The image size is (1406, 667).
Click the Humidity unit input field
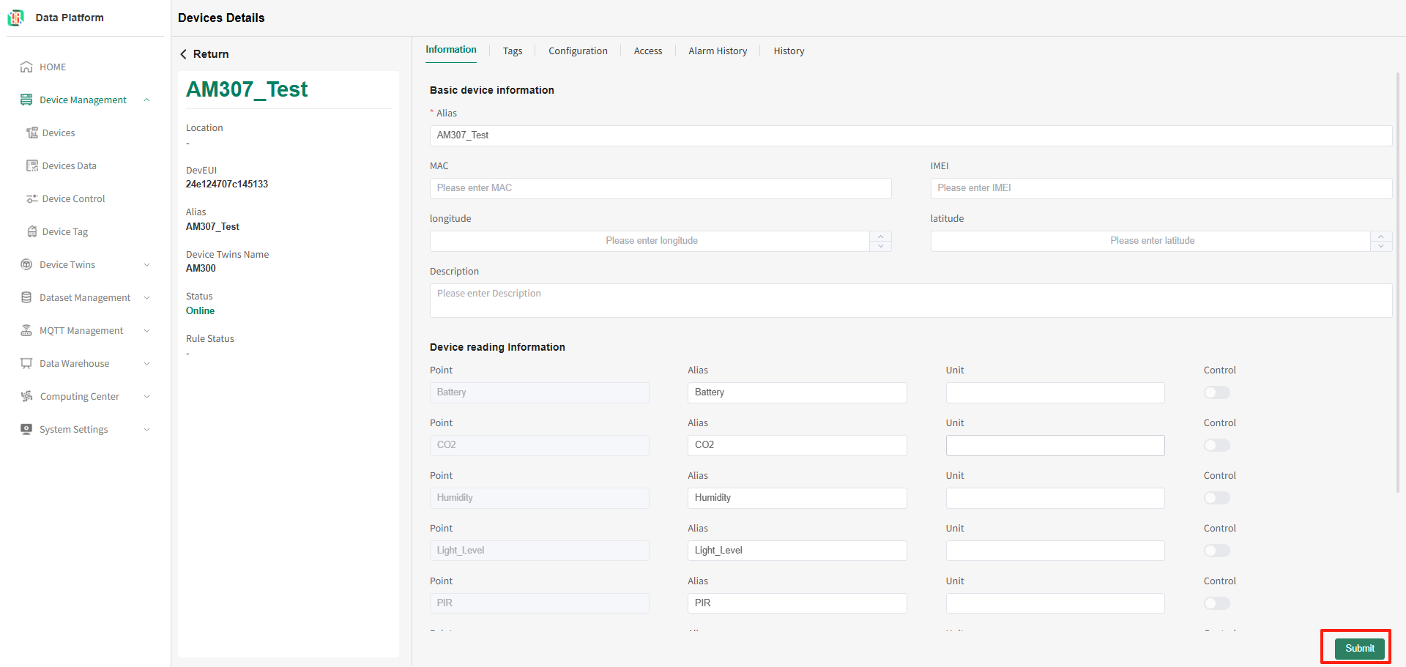[x=1055, y=498]
